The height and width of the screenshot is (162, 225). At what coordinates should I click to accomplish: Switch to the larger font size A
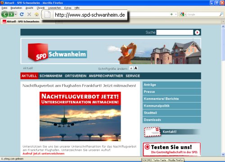[x=135, y=68]
